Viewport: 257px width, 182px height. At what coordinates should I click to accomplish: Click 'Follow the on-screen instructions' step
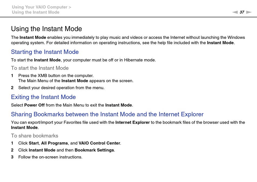(50, 157)
